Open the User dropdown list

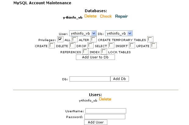click(83, 33)
